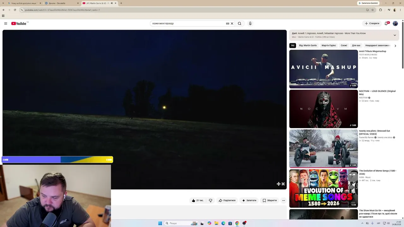The image size is (404, 227).
Task: Open 'Avicii Tribute Megamashup' title link
Action: click(372, 51)
